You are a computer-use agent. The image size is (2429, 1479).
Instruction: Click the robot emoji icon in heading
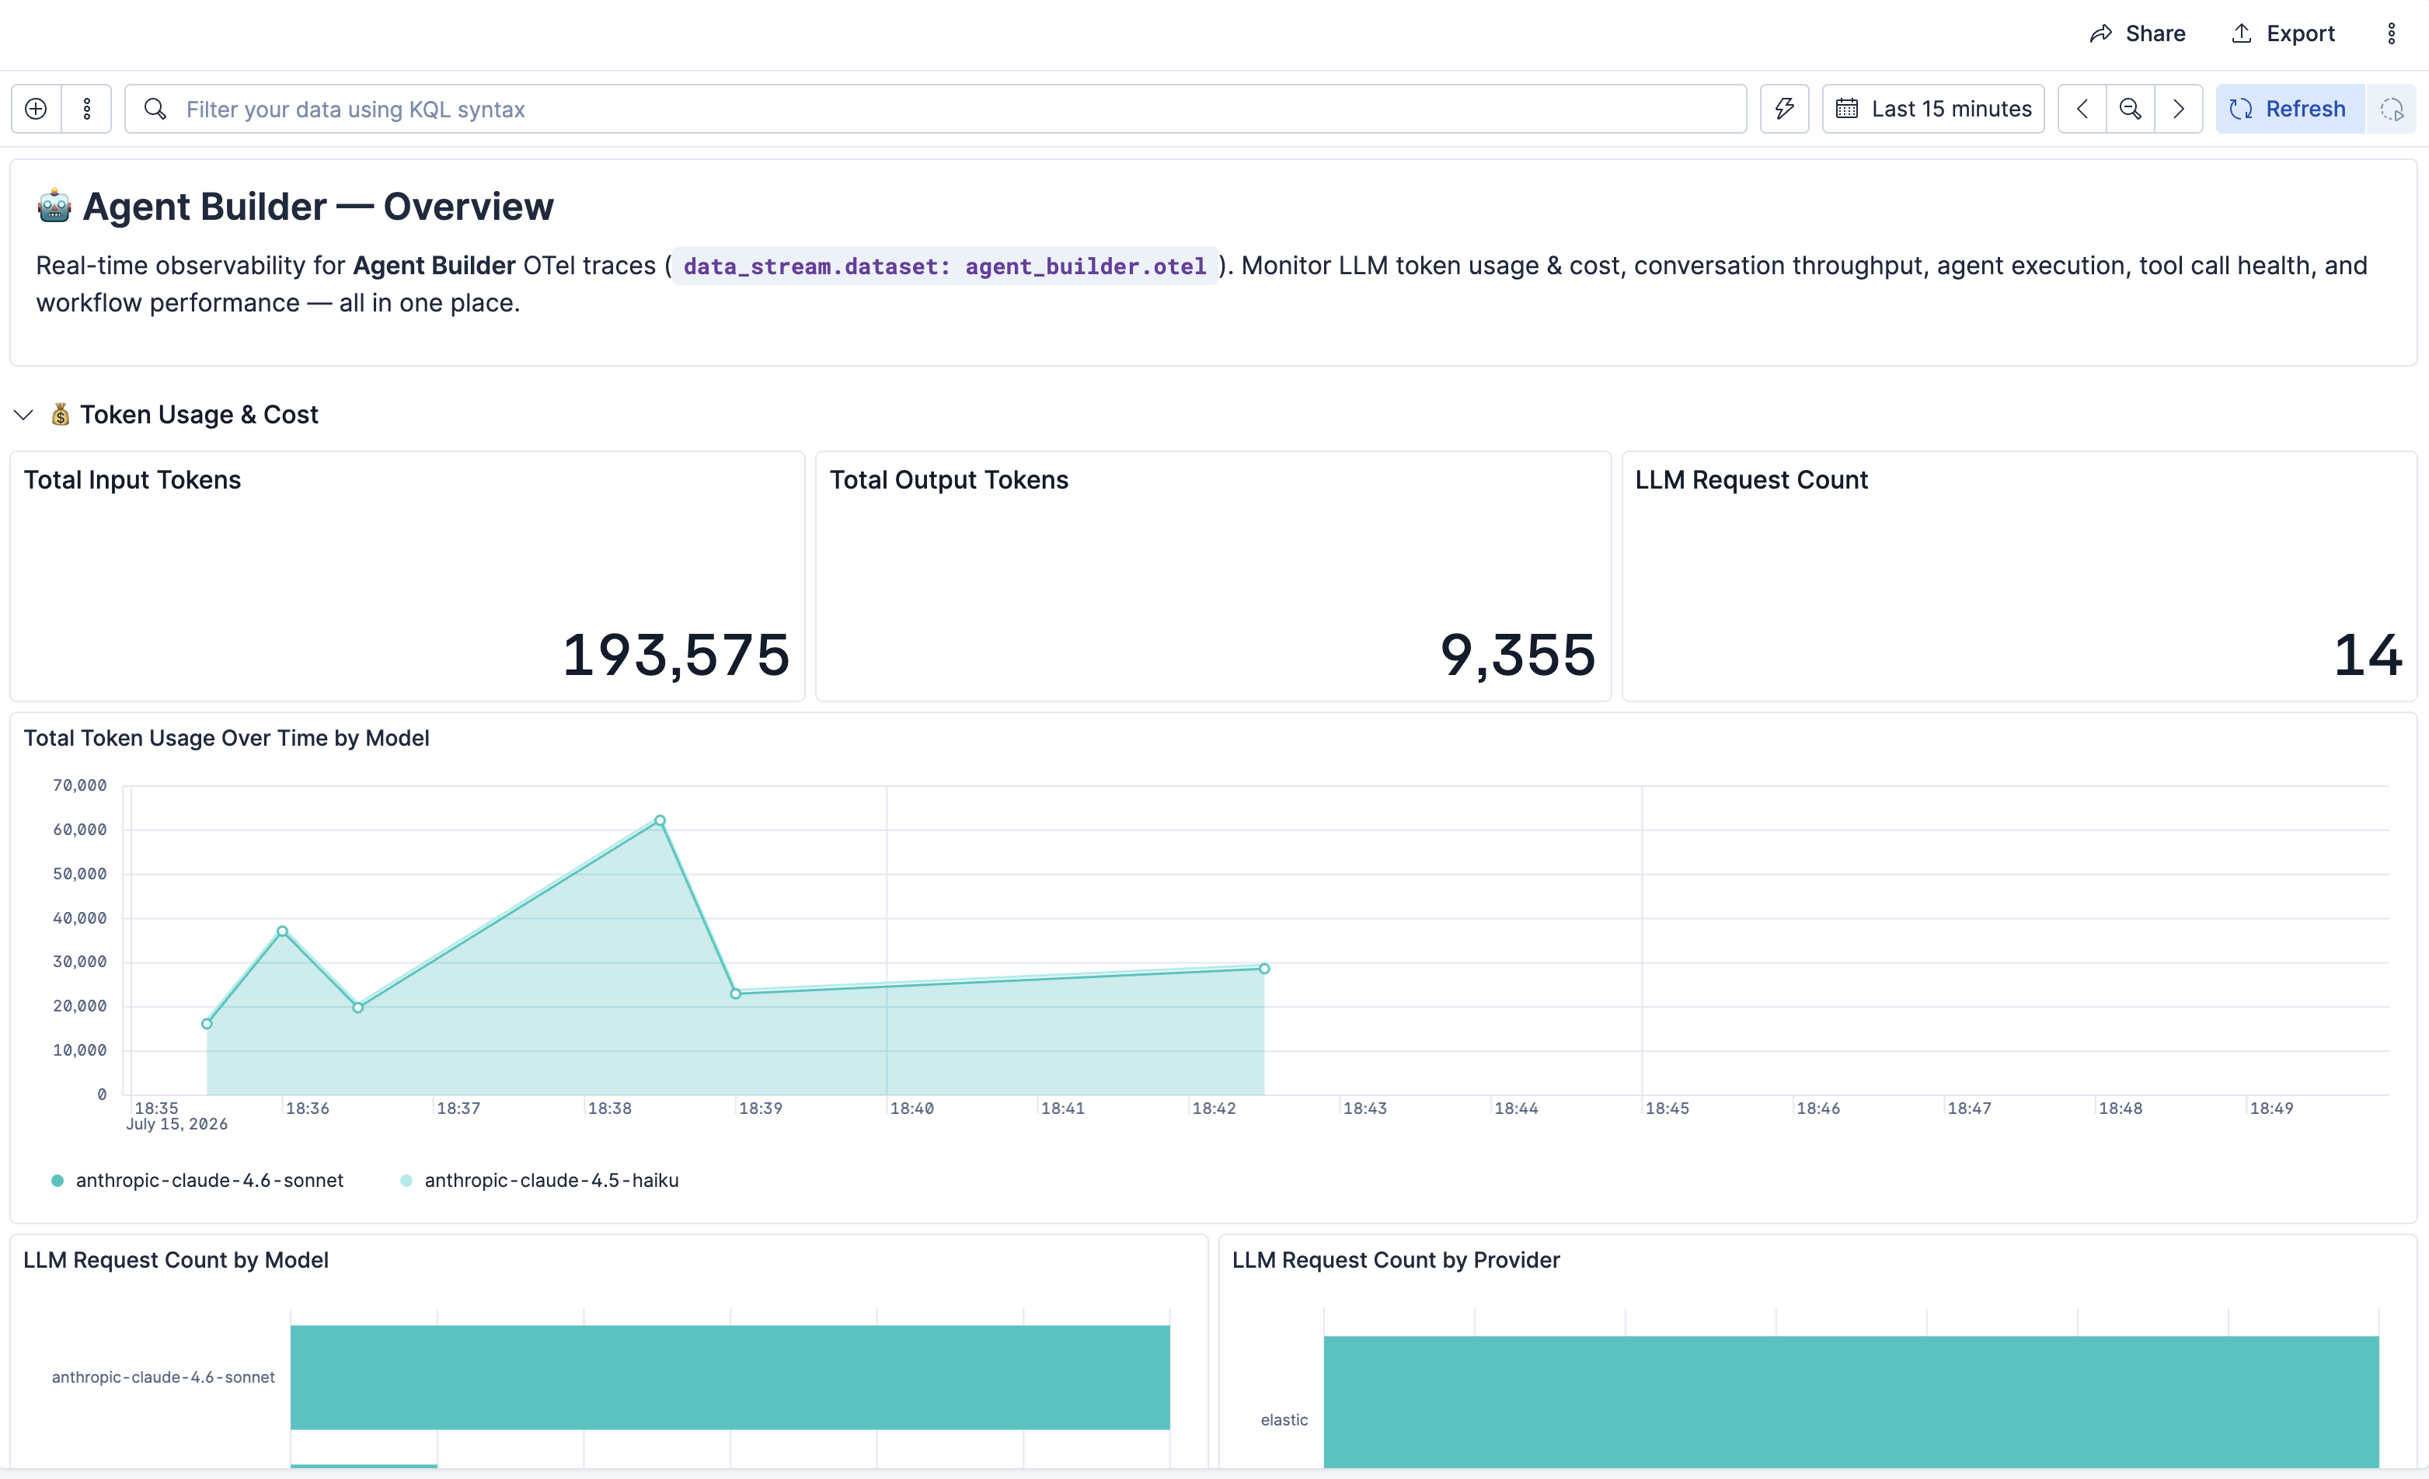[54, 206]
